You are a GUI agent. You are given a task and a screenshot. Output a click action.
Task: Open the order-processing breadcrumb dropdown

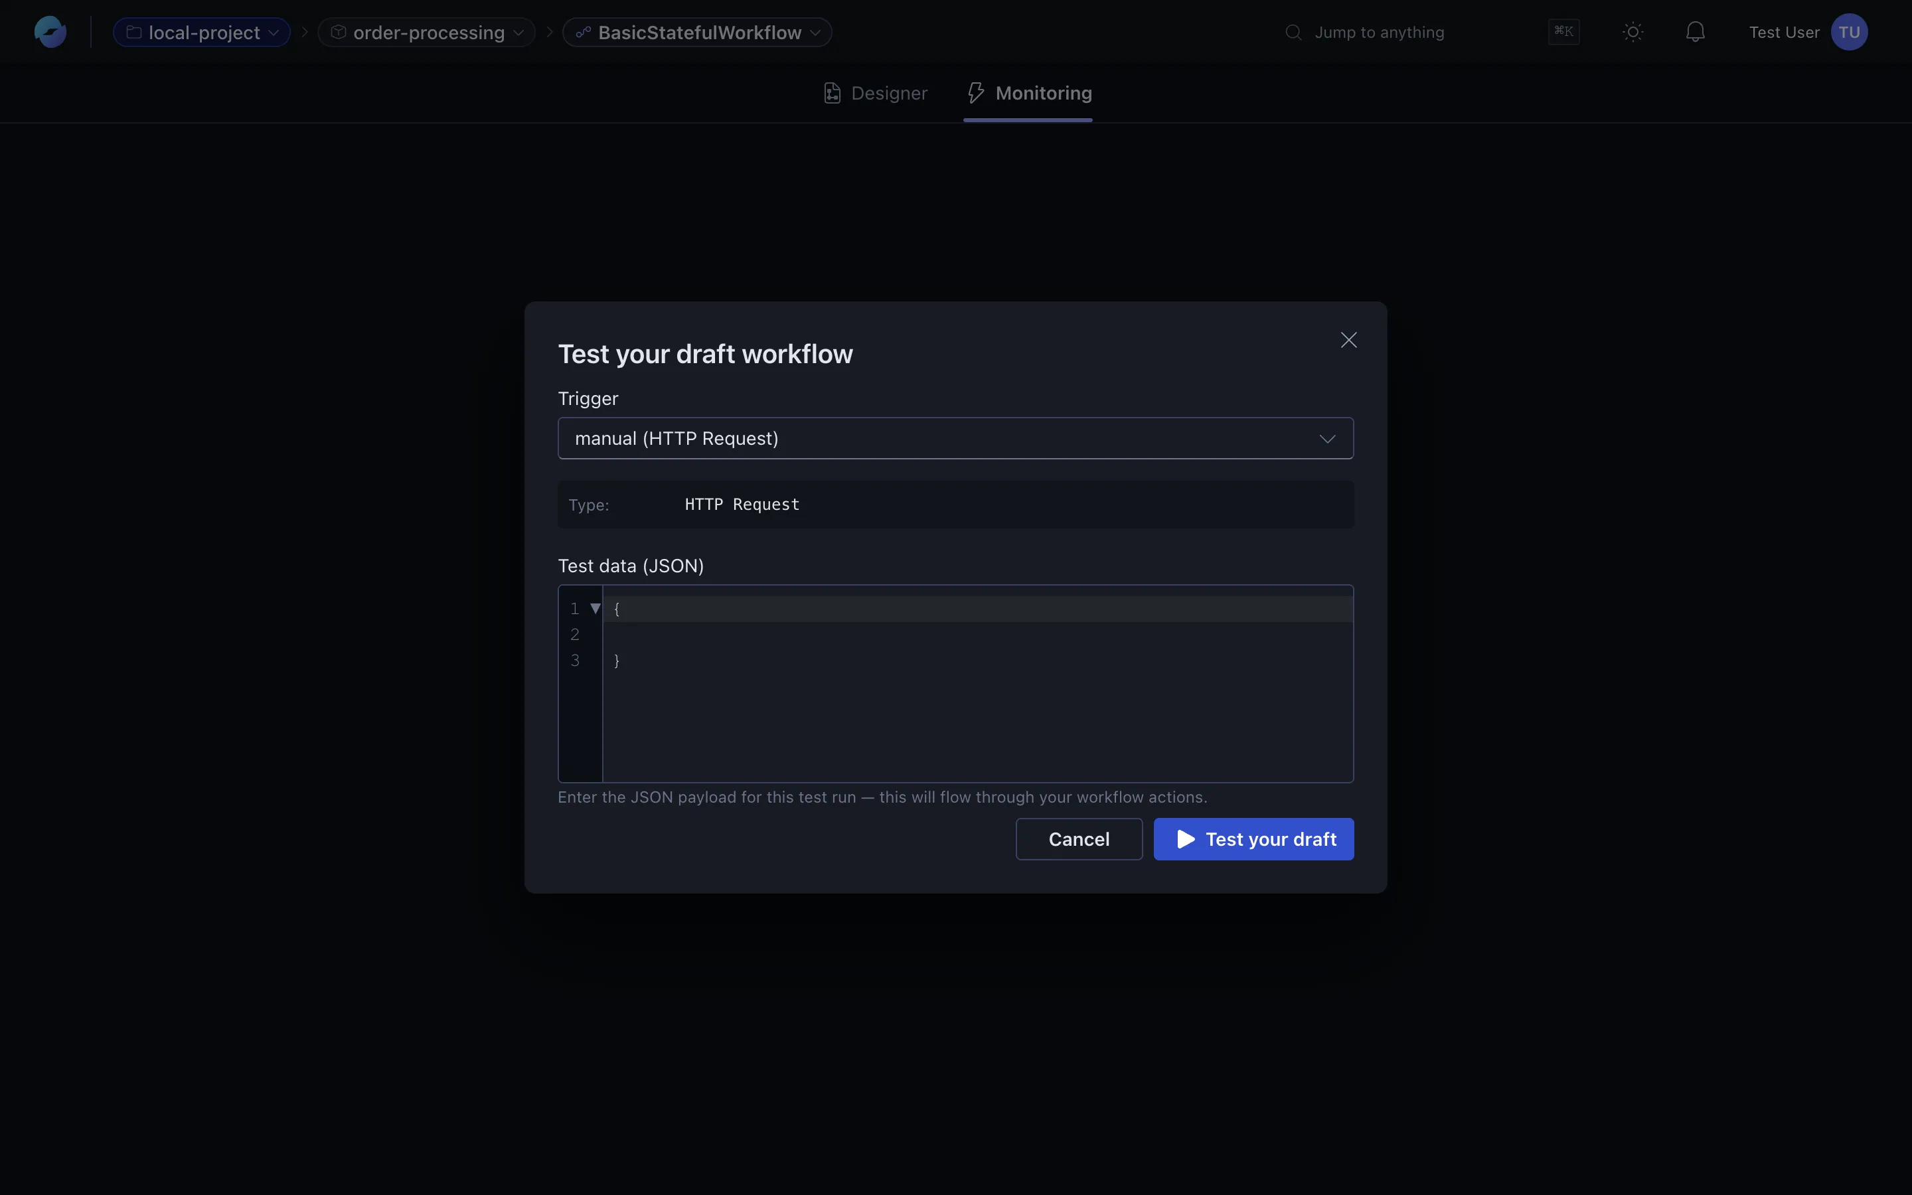click(427, 33)
